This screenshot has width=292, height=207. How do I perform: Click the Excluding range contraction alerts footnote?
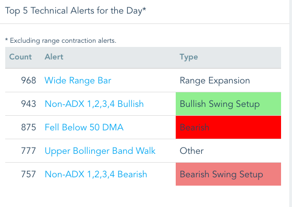[60, 41]
